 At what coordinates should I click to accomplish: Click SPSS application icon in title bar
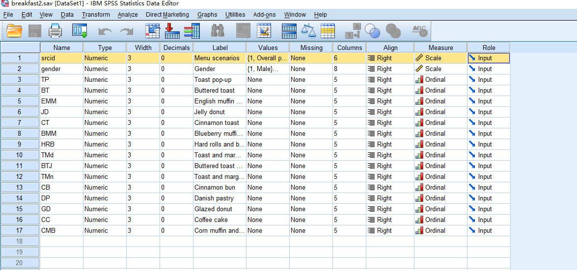tap(5, 3)
